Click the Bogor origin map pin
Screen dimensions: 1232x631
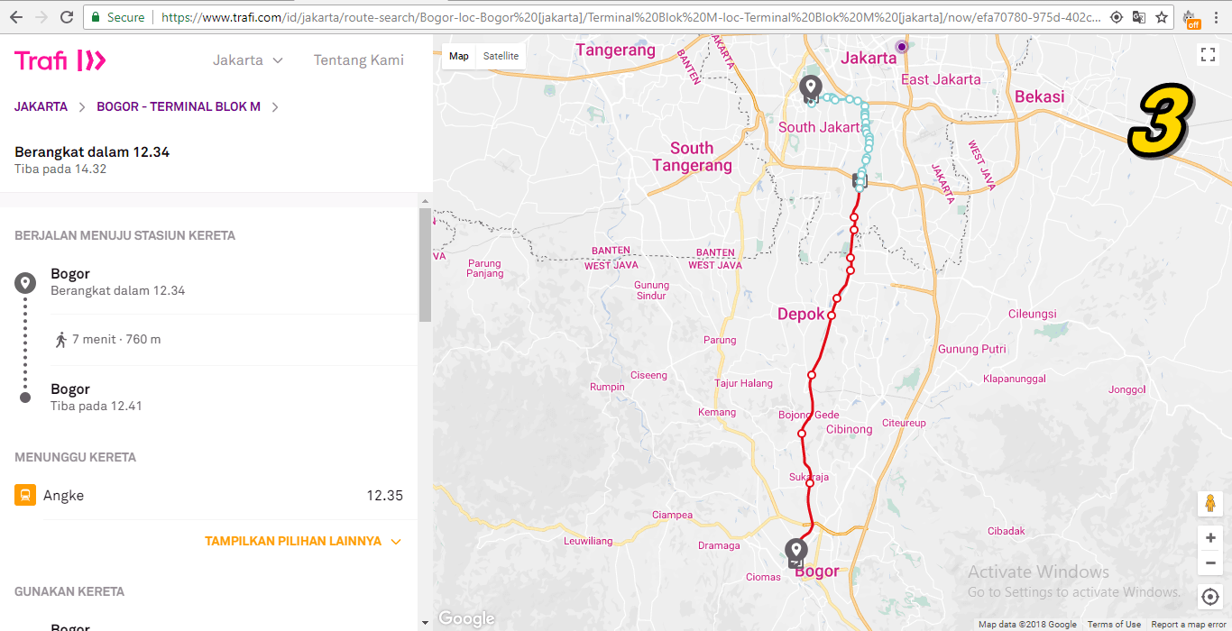[795, 549]
